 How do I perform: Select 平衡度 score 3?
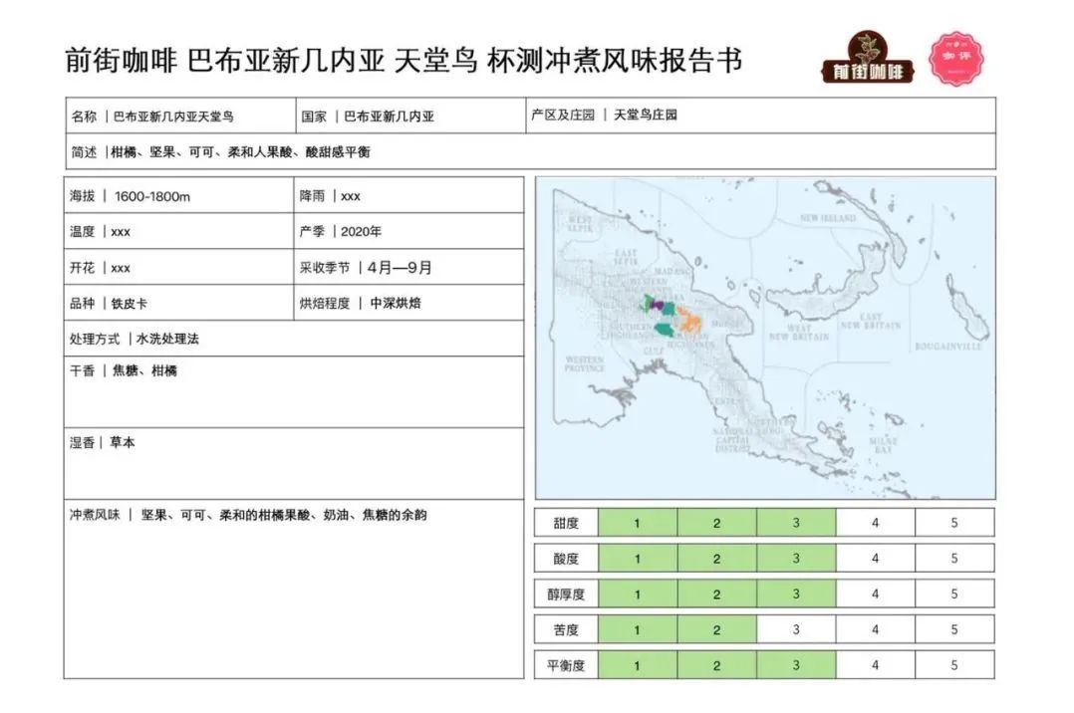796,665
